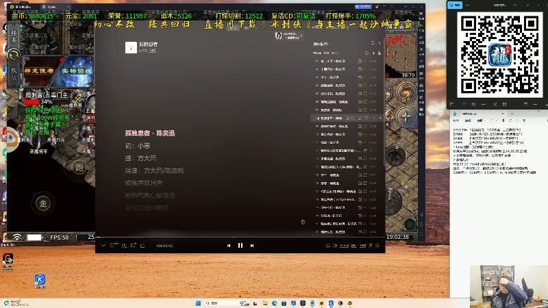Launch Microsoft Edge from the taskbar
The height and width of the screenshot is (308, 548).
275,303
